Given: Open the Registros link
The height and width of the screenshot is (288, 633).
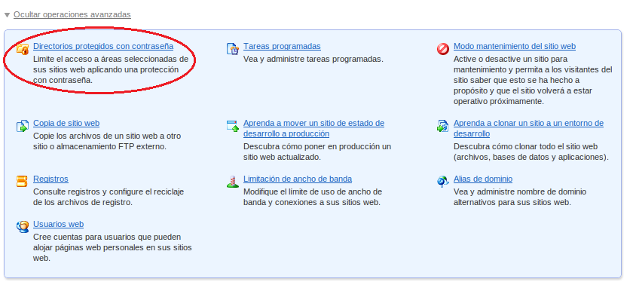Looking at the screenshot, I should [51, 179].
